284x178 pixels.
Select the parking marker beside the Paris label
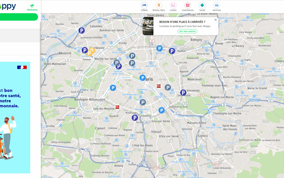pyautogui.click(x=143, y=78)
